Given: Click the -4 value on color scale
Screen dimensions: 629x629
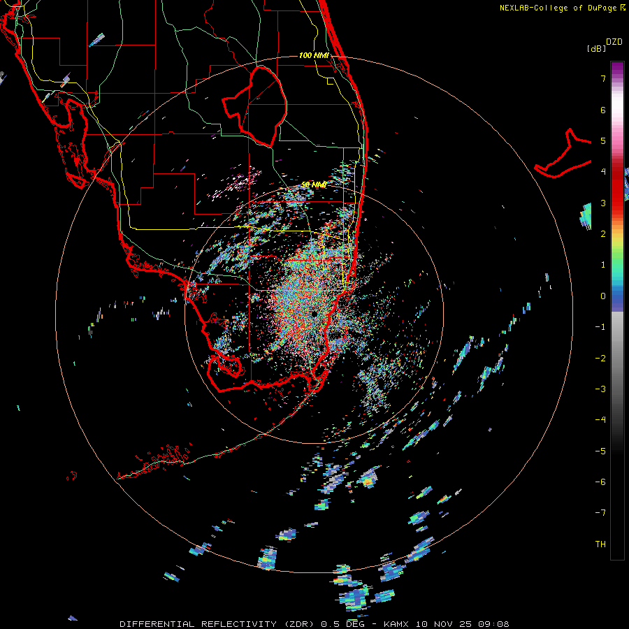Looking at the screenshot, I should point(600,419).
